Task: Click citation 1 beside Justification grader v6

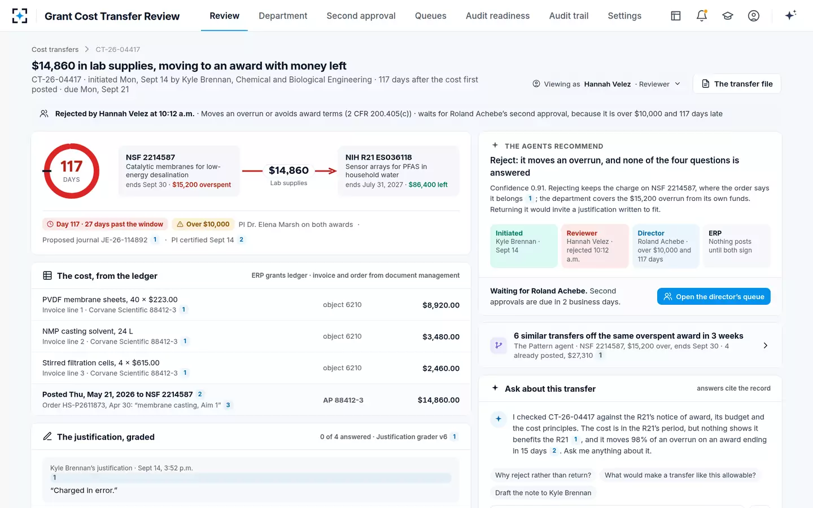Action: [454, 437]
